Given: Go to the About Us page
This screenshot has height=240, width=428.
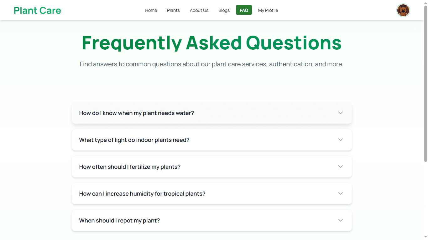Looking at the screenshot, I should tap(199, 10).
